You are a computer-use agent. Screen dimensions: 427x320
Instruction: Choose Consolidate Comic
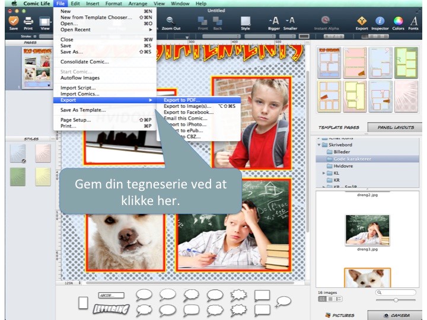pos(105,62)
